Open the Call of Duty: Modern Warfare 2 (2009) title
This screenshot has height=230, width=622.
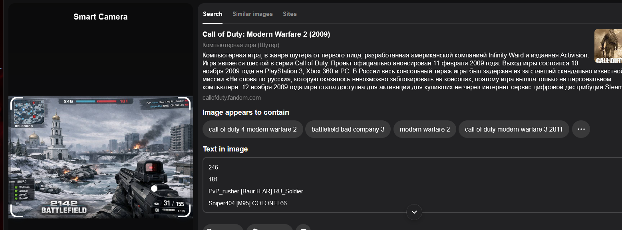[266, 34]
